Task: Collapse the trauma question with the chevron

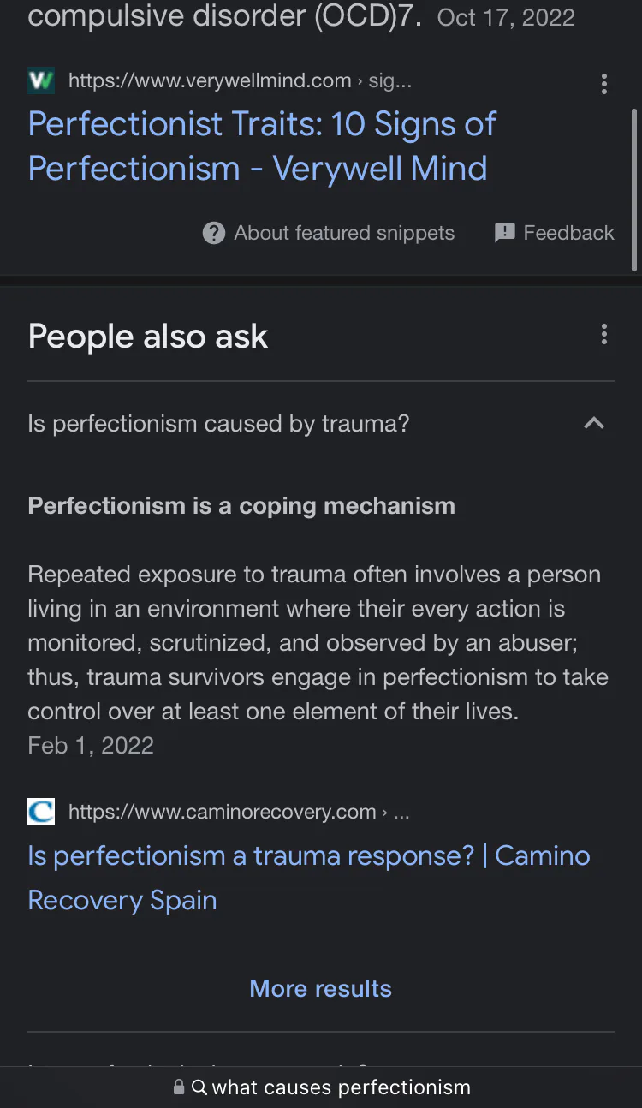Action: coord(593,423)
